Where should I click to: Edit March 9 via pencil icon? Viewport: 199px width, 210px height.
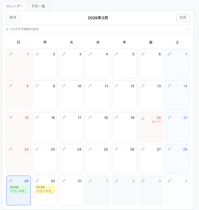coord(37,86)
